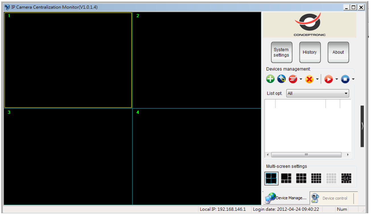The height and width of the screenshot is (215, 371).
Task: Open the dropdown arrow beside the Edit device icon
Action: click(x=301, y=79)
